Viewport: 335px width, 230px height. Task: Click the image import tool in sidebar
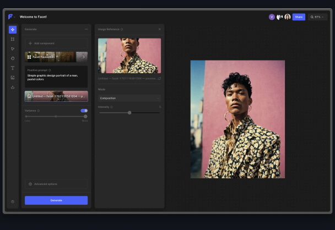pos(12,78)
